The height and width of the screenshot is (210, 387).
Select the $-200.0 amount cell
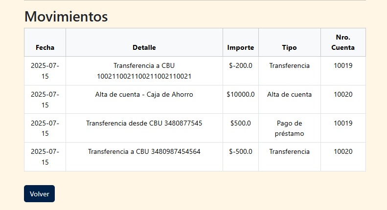[x=241, y=65]
